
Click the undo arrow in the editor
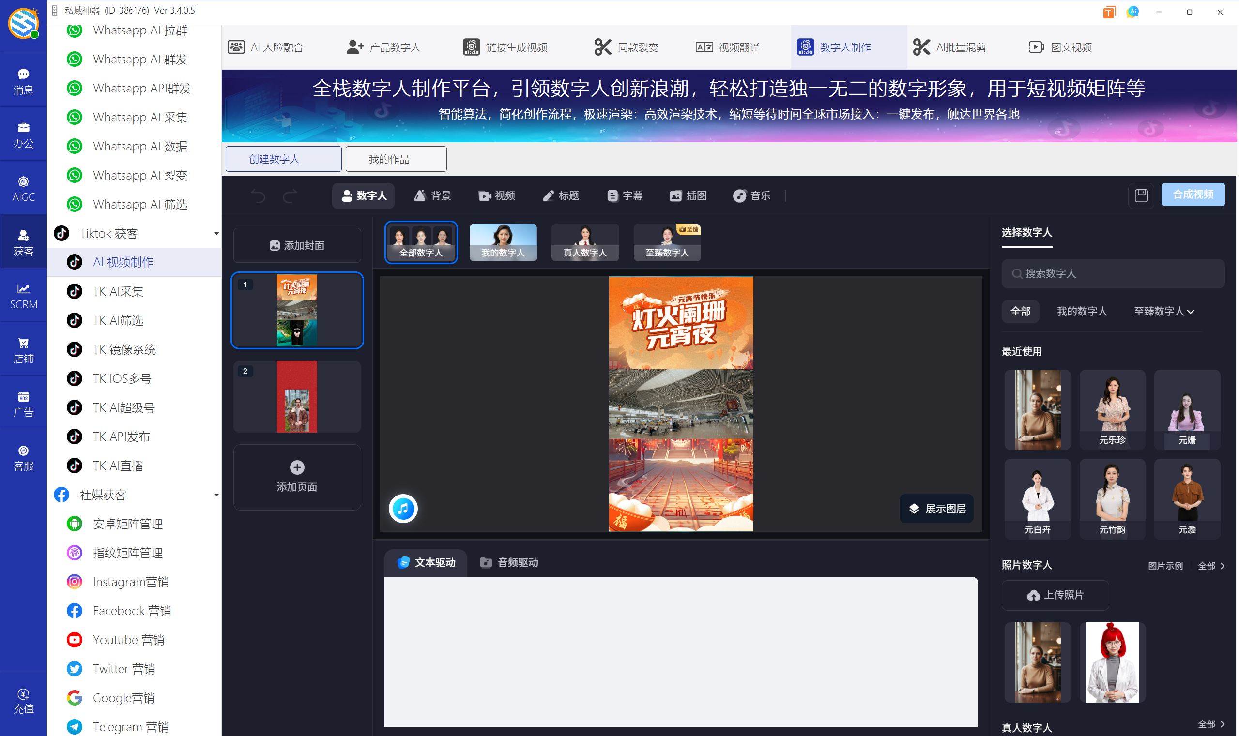pyautogui.click(x=258, y=196)
